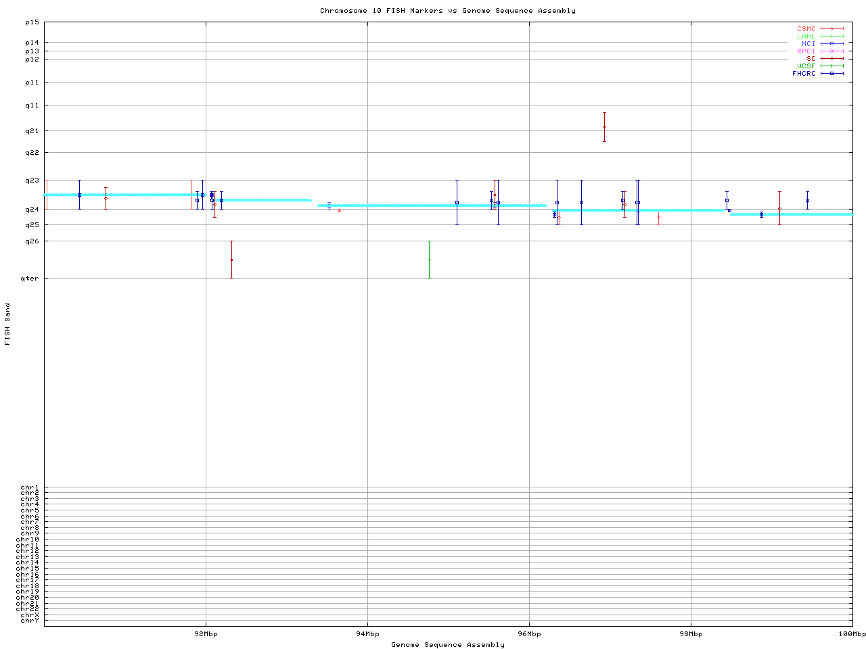The width and height of the screenshot is (866, 649).
Task: Click the red marker below q26 near 92Mbp
Action: (x=231, y=260)
